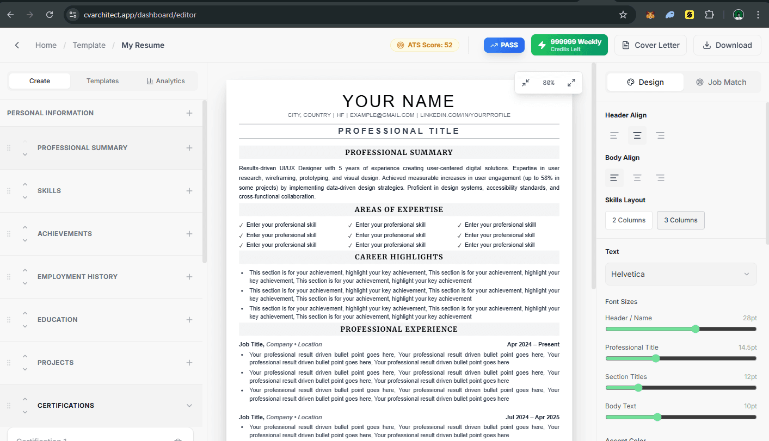The width and height of the screenshot is (769, 441).
Task: Add an entry via the Employment History plus icon
Action: tap(189, 276)
